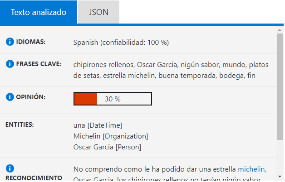The height and width of the screenshot is (182, 285).
Task: Click the Michelin [Organization] entity
Action: tap(111, 136)
